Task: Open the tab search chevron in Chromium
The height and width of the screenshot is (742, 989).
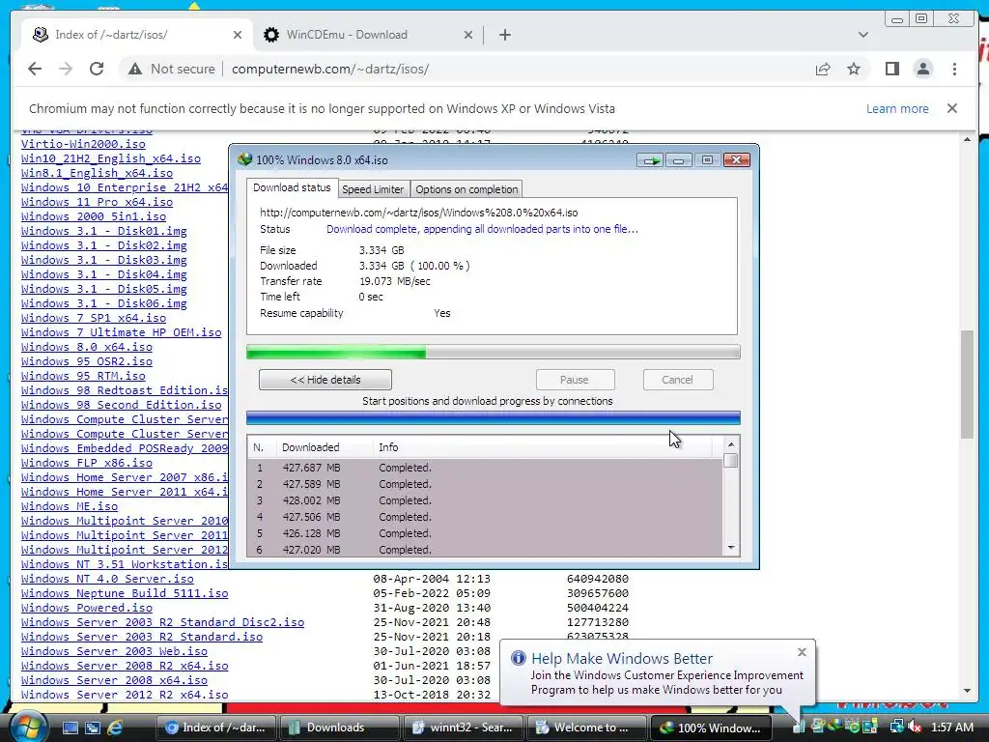Action: click(863, 35)
